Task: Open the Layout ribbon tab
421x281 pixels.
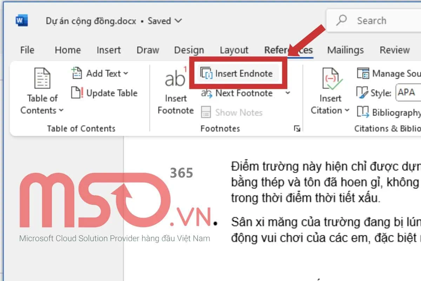Action: (x=234, y=50)
